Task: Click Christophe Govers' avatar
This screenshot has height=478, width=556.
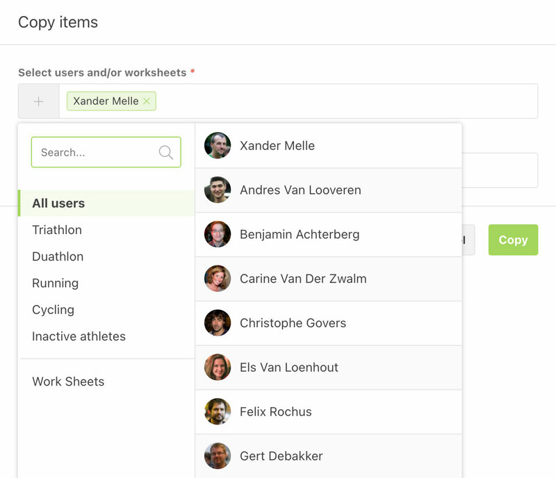Action: pyautogui.click(x=218, y=323)
